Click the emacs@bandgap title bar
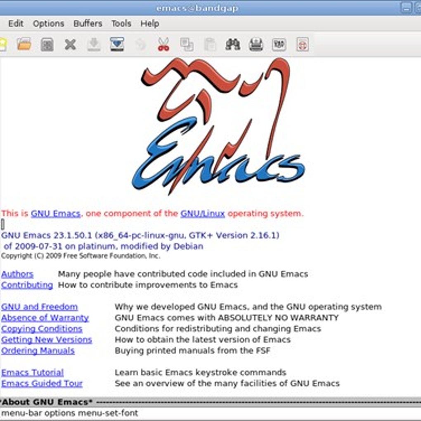This screenshot has width=421, height=421. [x=197, y=8]
